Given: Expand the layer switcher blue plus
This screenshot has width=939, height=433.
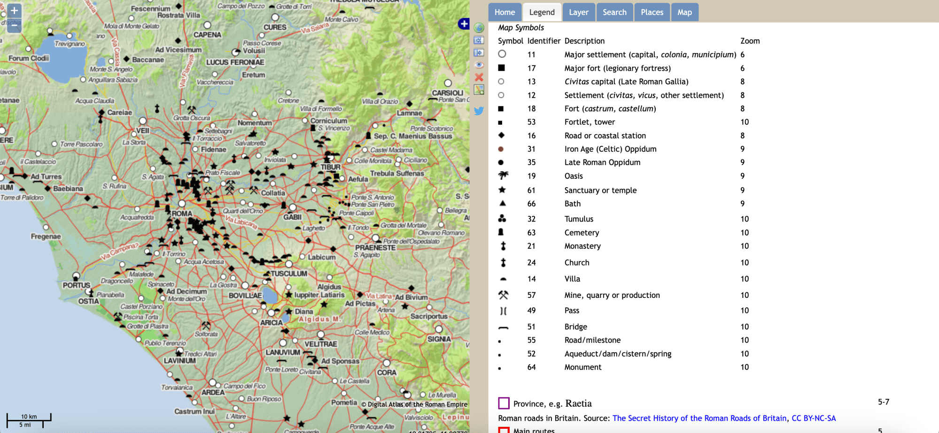Looking at the screenshot, I should click(x=464, y=23).
